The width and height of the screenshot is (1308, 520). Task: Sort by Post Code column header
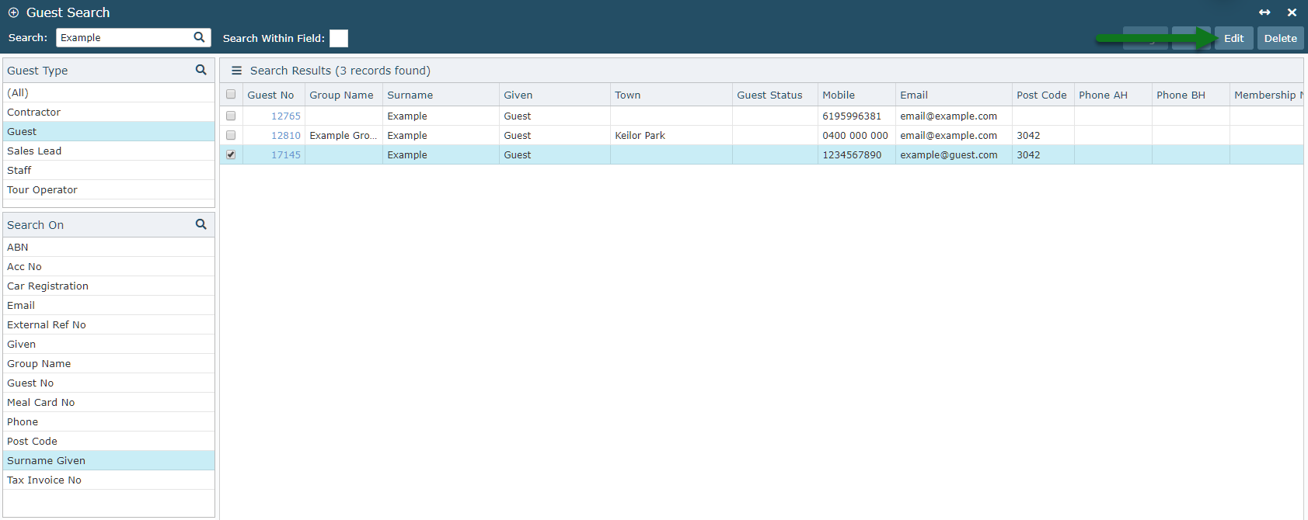pyautogui.click(x=1041, y=95)
